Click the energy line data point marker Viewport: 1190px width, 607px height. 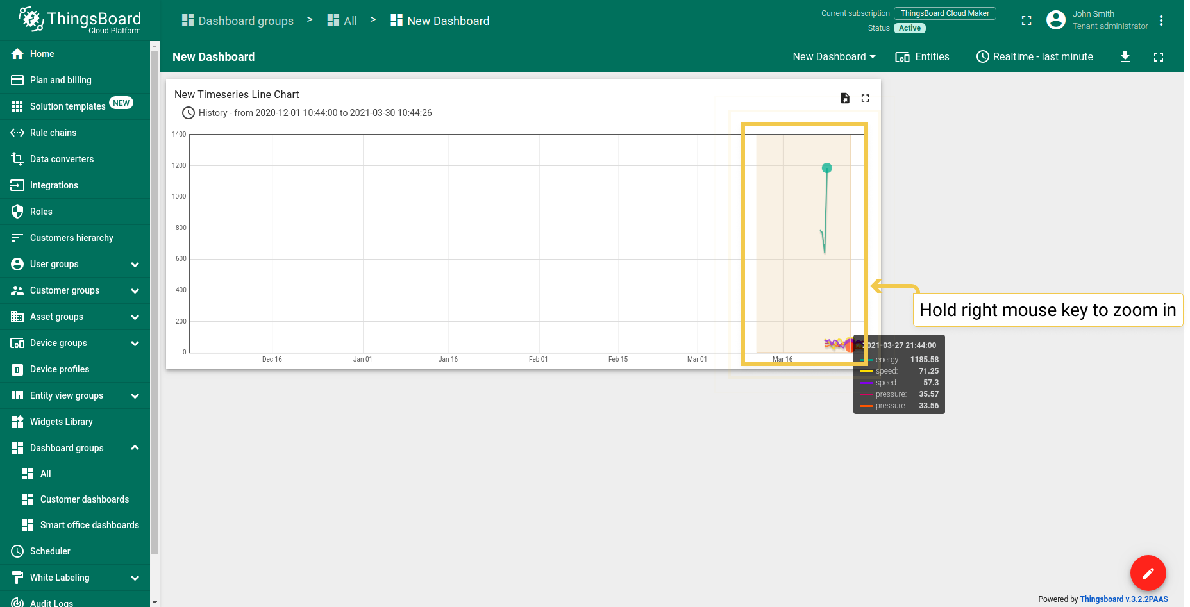click(827, 168)
